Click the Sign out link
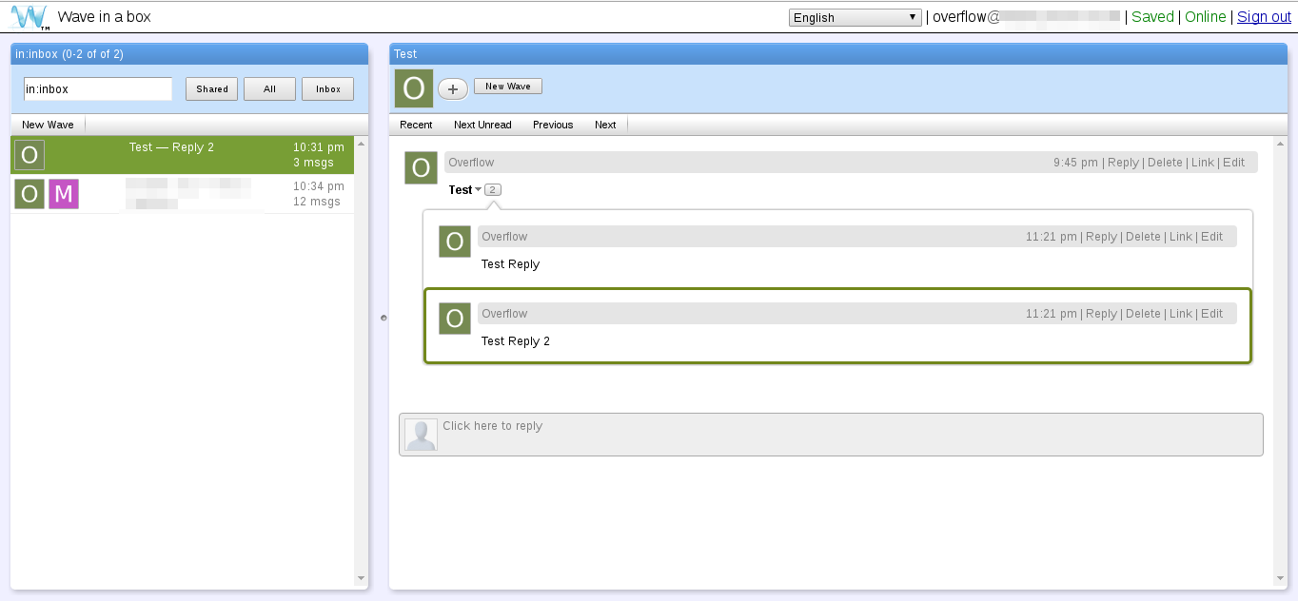The image size is (1298, 601). 1264,17
